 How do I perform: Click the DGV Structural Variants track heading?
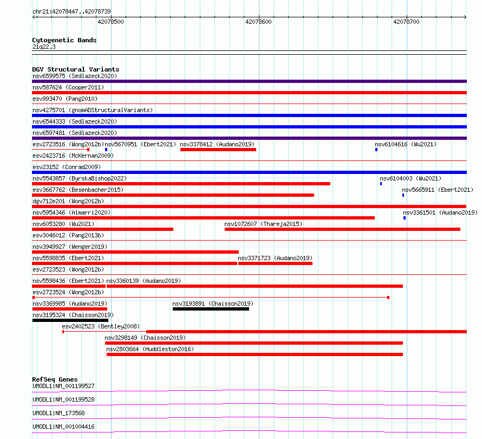pos(76,69)
